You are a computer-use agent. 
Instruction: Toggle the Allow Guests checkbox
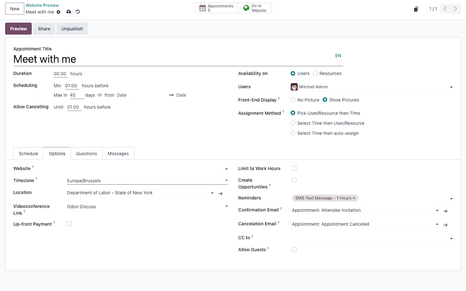[294, 250]
